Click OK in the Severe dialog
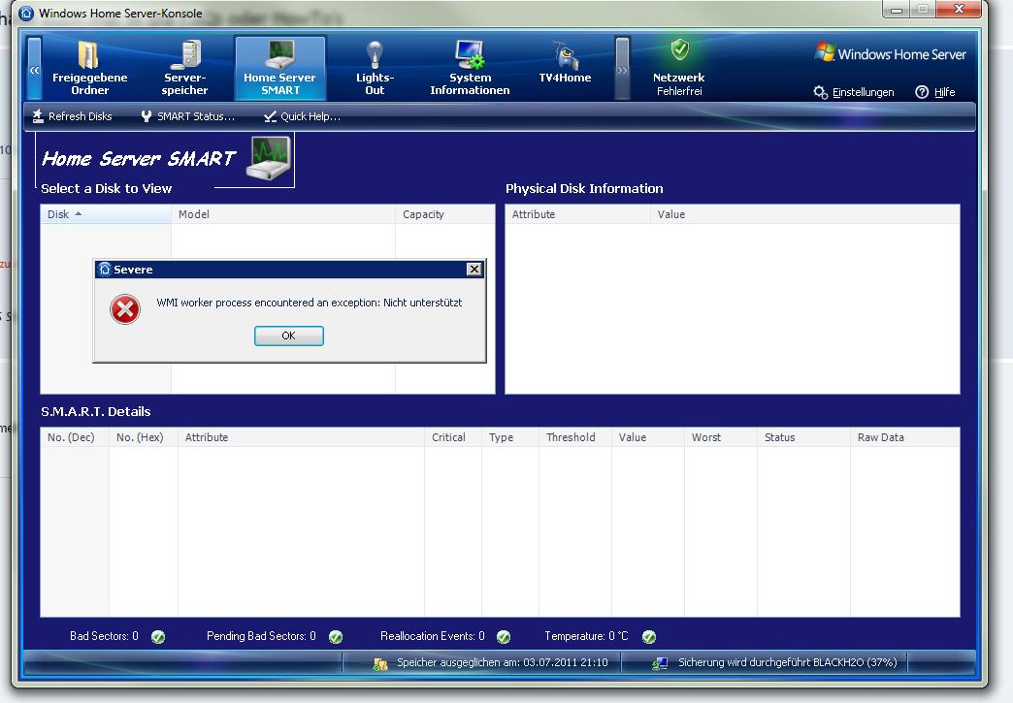The width and height of the screenshot is (1013, 703). point(289,336)
